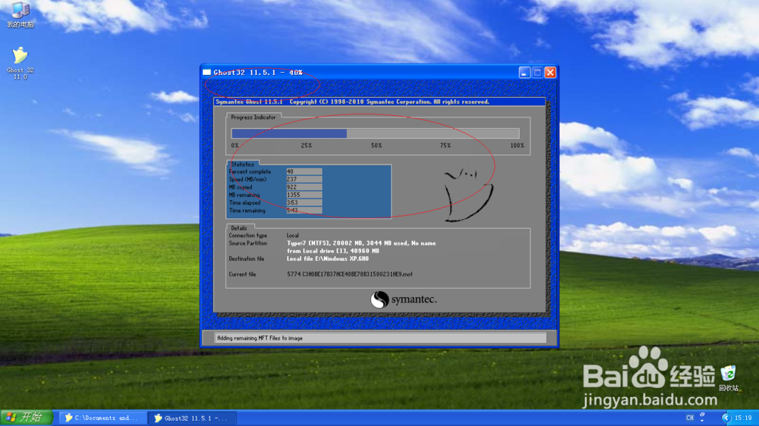
Task: Select the Percent complete value 40
Action: [304, 171]
